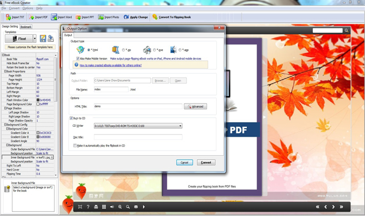Open link about making eBooks available online
This screenshot has width=365, height=216.
pyautogui.click(x=111, y=65)
